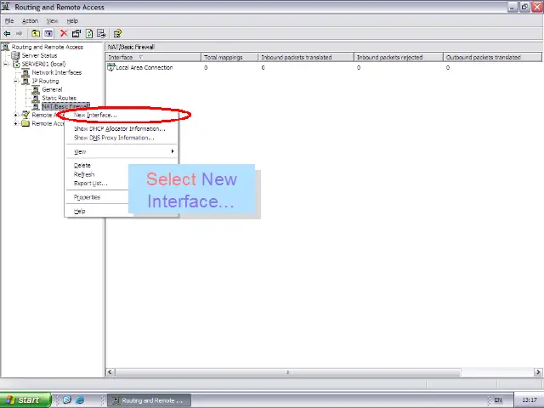Click the Help toolbar icon
This screenshot has width=544, height=408.
pos(117,34)
